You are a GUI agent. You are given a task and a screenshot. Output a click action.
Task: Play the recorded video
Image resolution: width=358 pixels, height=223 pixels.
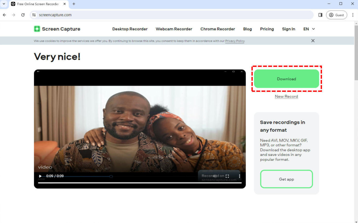40,176
